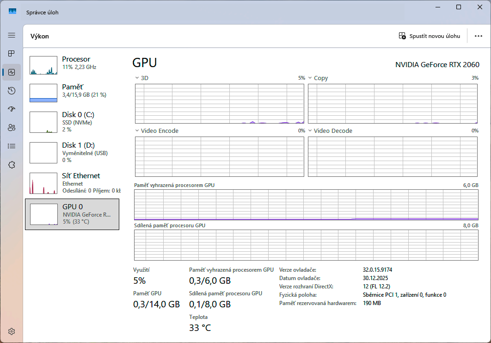The height and width of the screenshot is (343, 491).
Task: Open the hamburger navigation menu
Action: pyautogui.click(x=12, y=35)
